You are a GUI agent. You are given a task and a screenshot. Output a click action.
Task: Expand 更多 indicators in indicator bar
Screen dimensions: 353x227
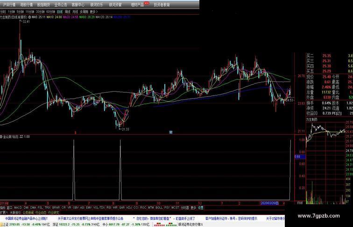coord(193,208)
